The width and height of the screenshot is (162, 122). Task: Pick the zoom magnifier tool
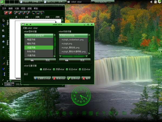[4, 31]
